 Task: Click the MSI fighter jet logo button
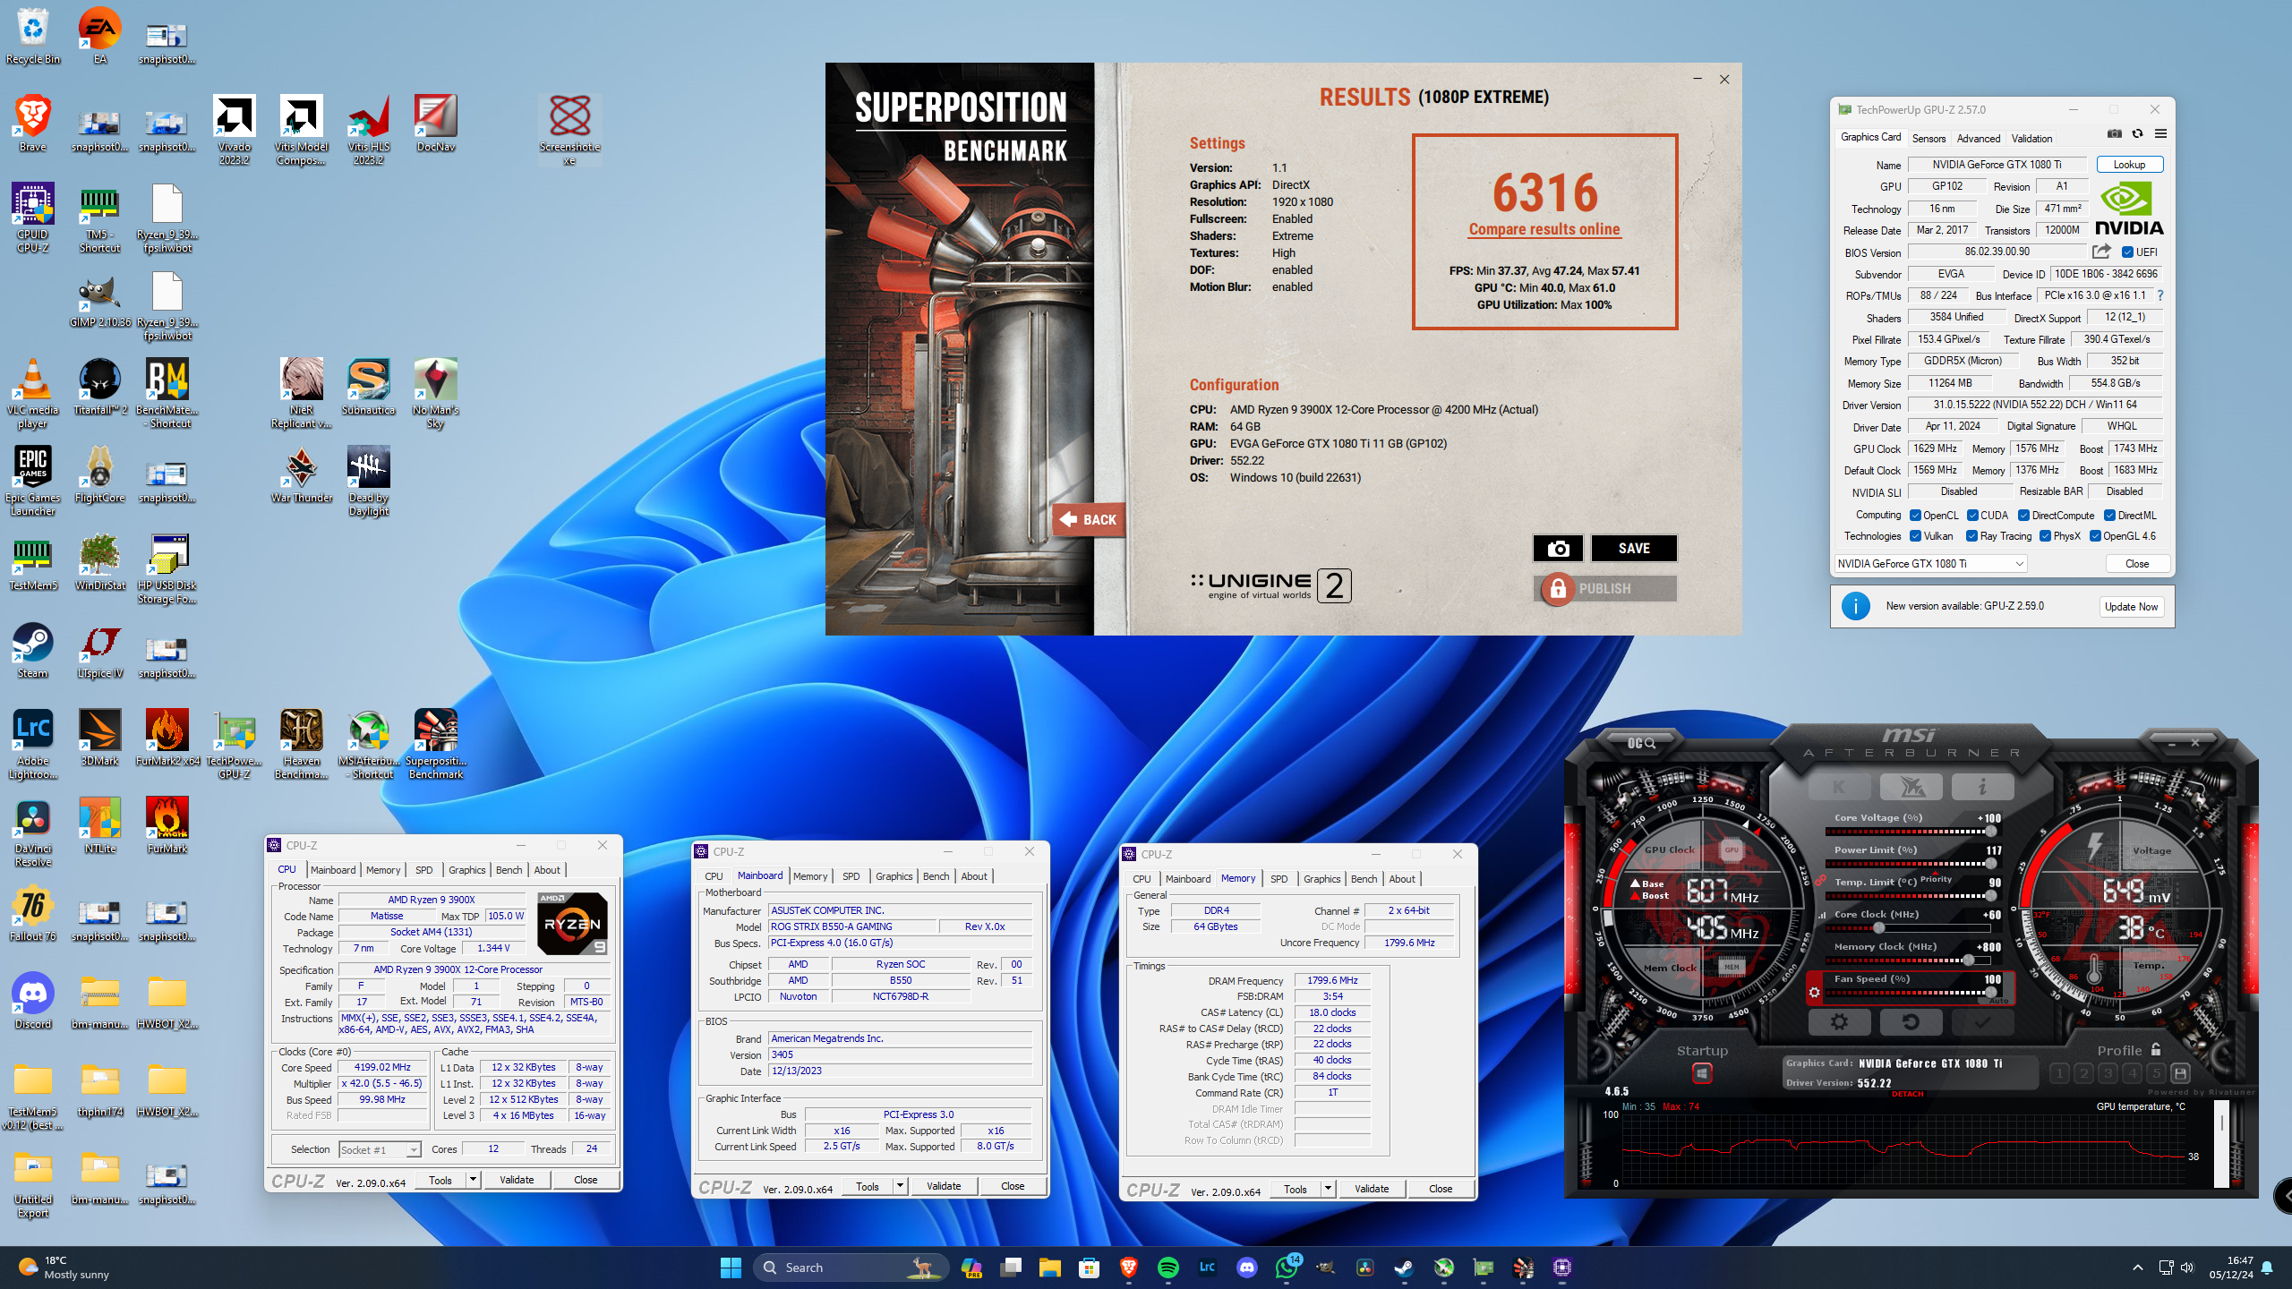pyautogui.click(x=1911, y=787)
